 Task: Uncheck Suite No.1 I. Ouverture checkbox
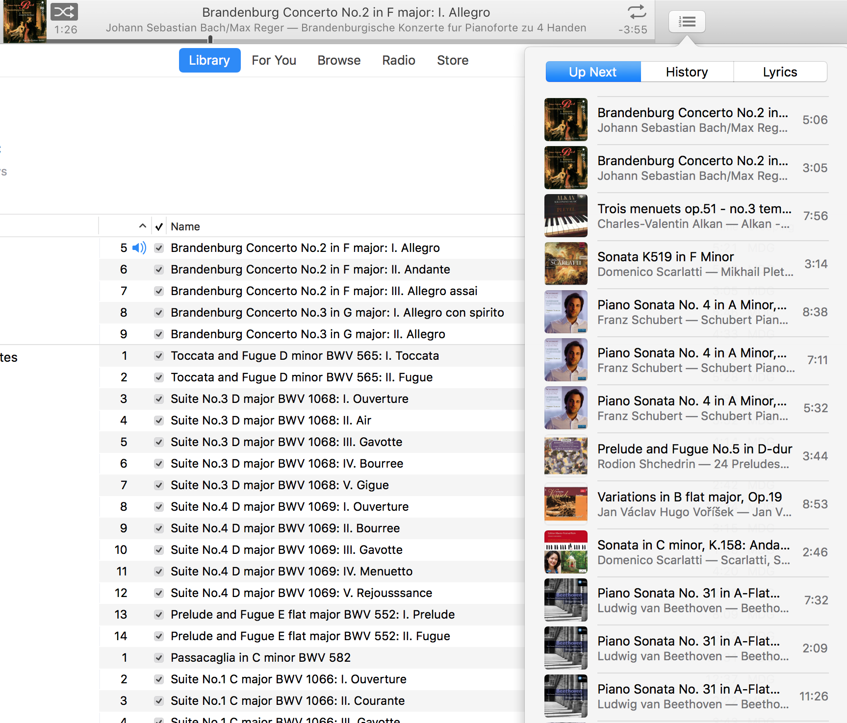159,679
